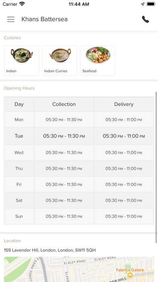Click the Delivery column header
The height and width of the screenshot is (282, 158).
124,104
